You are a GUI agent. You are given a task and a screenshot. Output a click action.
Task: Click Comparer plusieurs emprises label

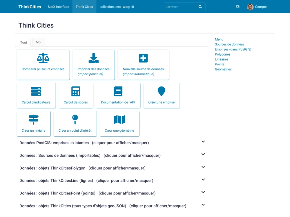pyautogui.click(x=43, y=69)
